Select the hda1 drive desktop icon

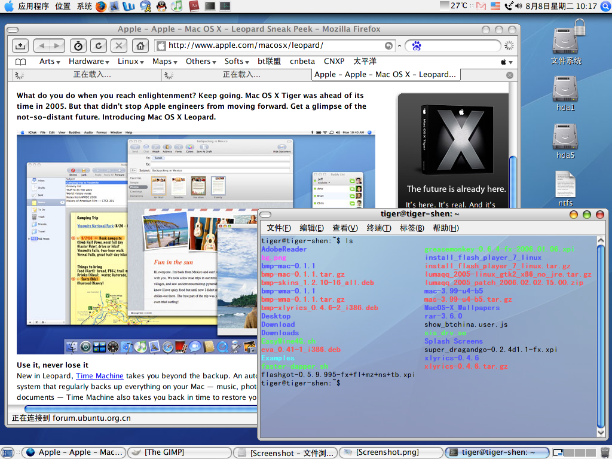[565, 93]
